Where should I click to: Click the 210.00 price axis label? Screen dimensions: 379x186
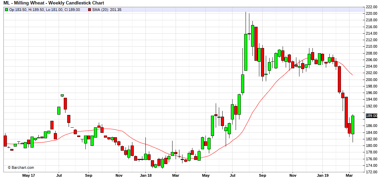(371, 47)
